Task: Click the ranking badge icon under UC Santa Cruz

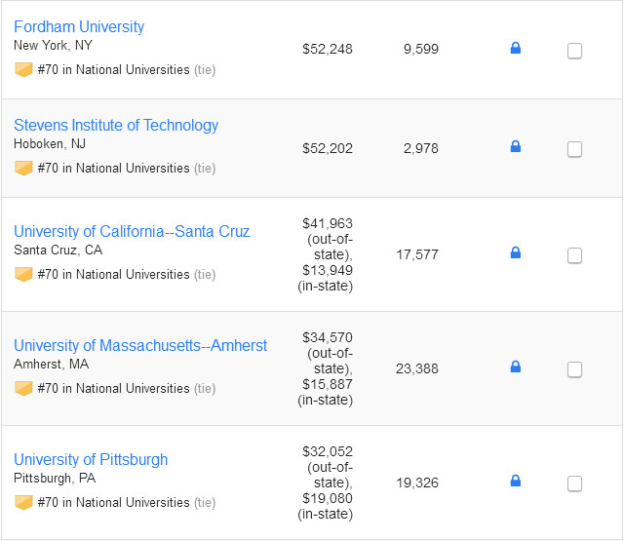Action: click(23, 274)
